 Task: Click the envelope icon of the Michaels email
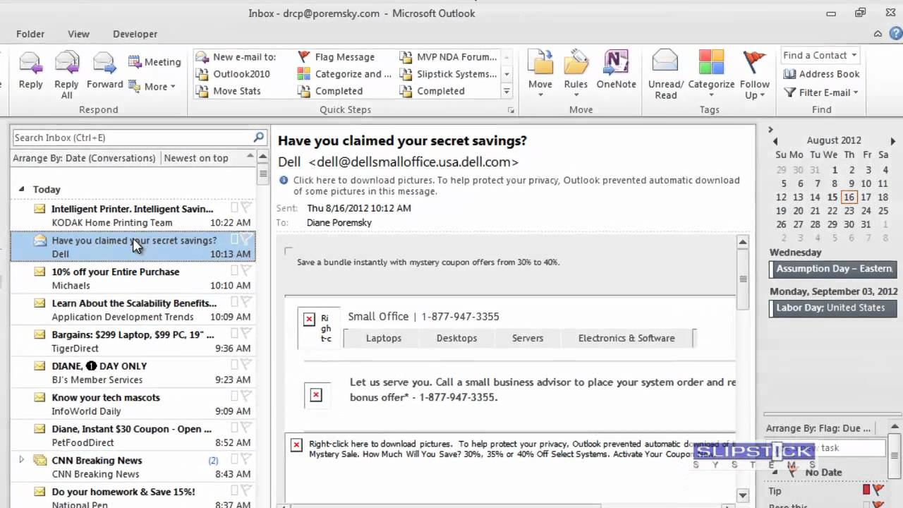(x=40, y=272)
